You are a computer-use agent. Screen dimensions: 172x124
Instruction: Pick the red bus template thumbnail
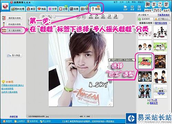pyautogui.click(x=145, y=62)
